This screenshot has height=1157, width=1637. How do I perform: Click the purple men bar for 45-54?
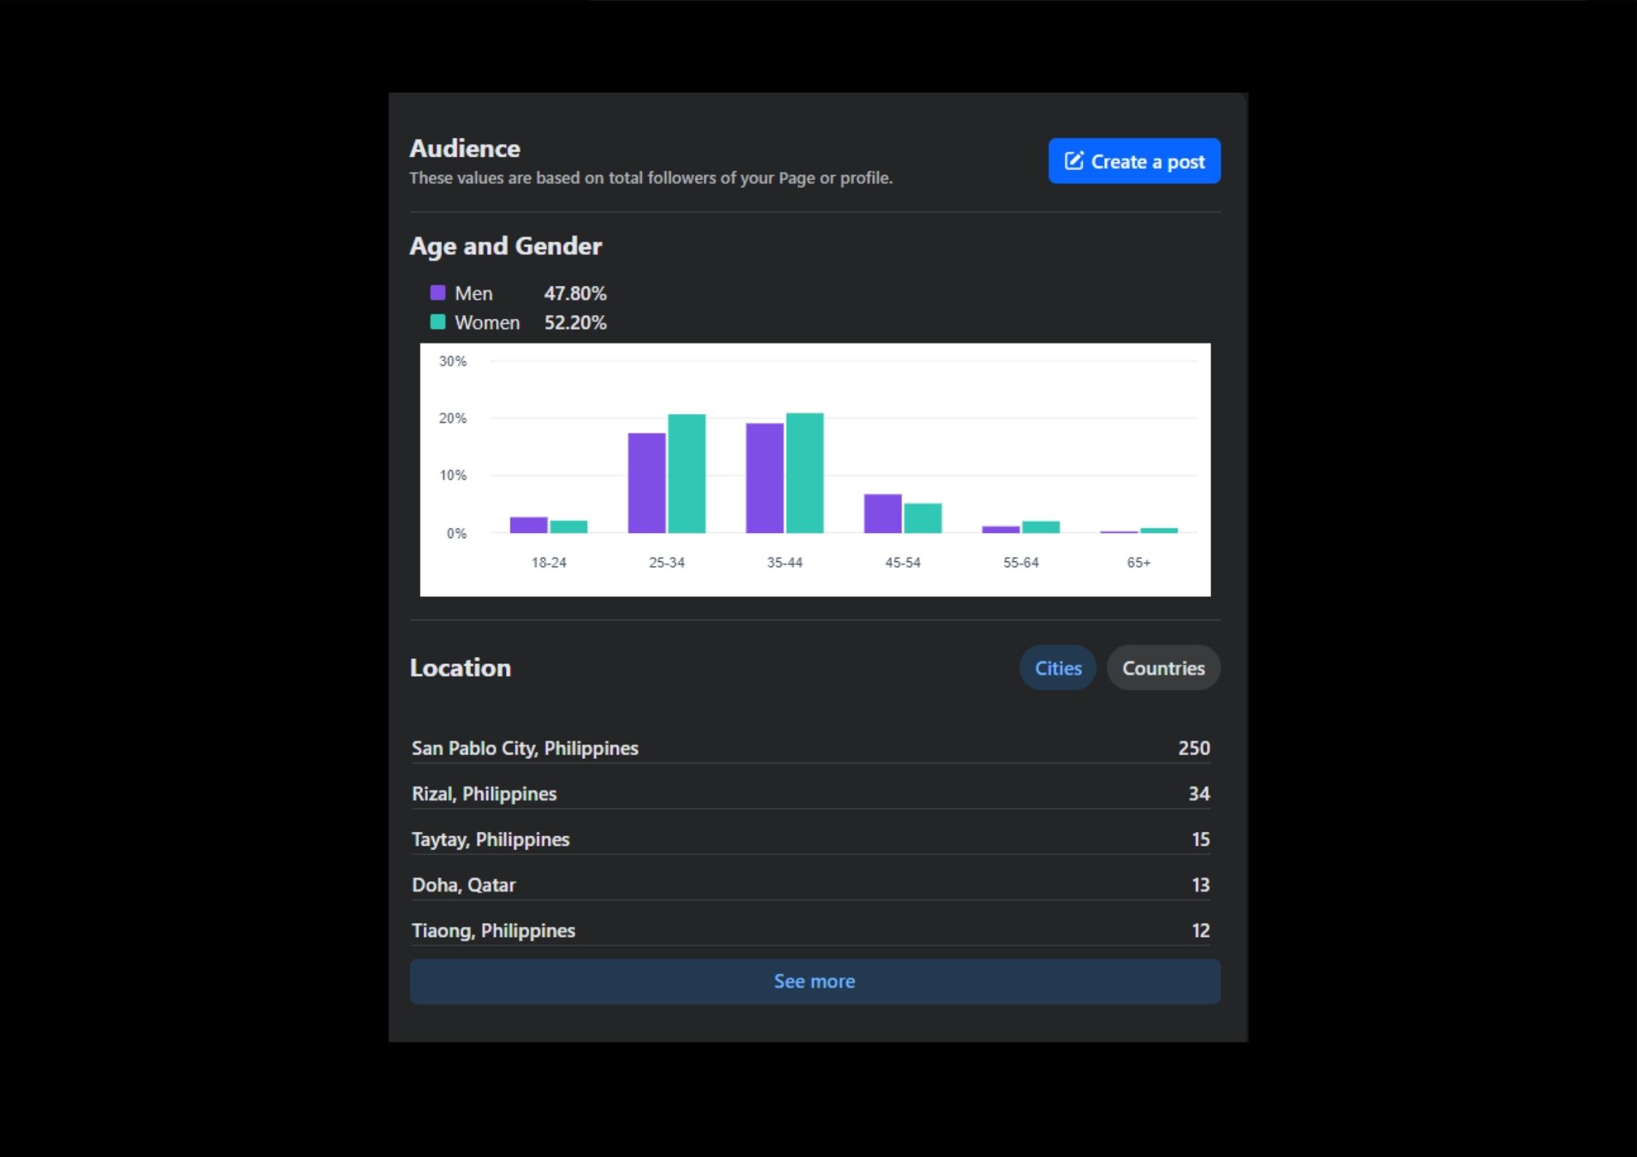click(882, 513)
